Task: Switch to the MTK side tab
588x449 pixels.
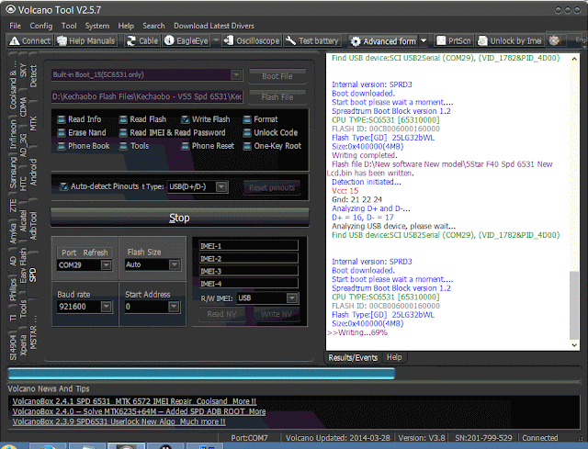Action: click(x=33, y=123)
